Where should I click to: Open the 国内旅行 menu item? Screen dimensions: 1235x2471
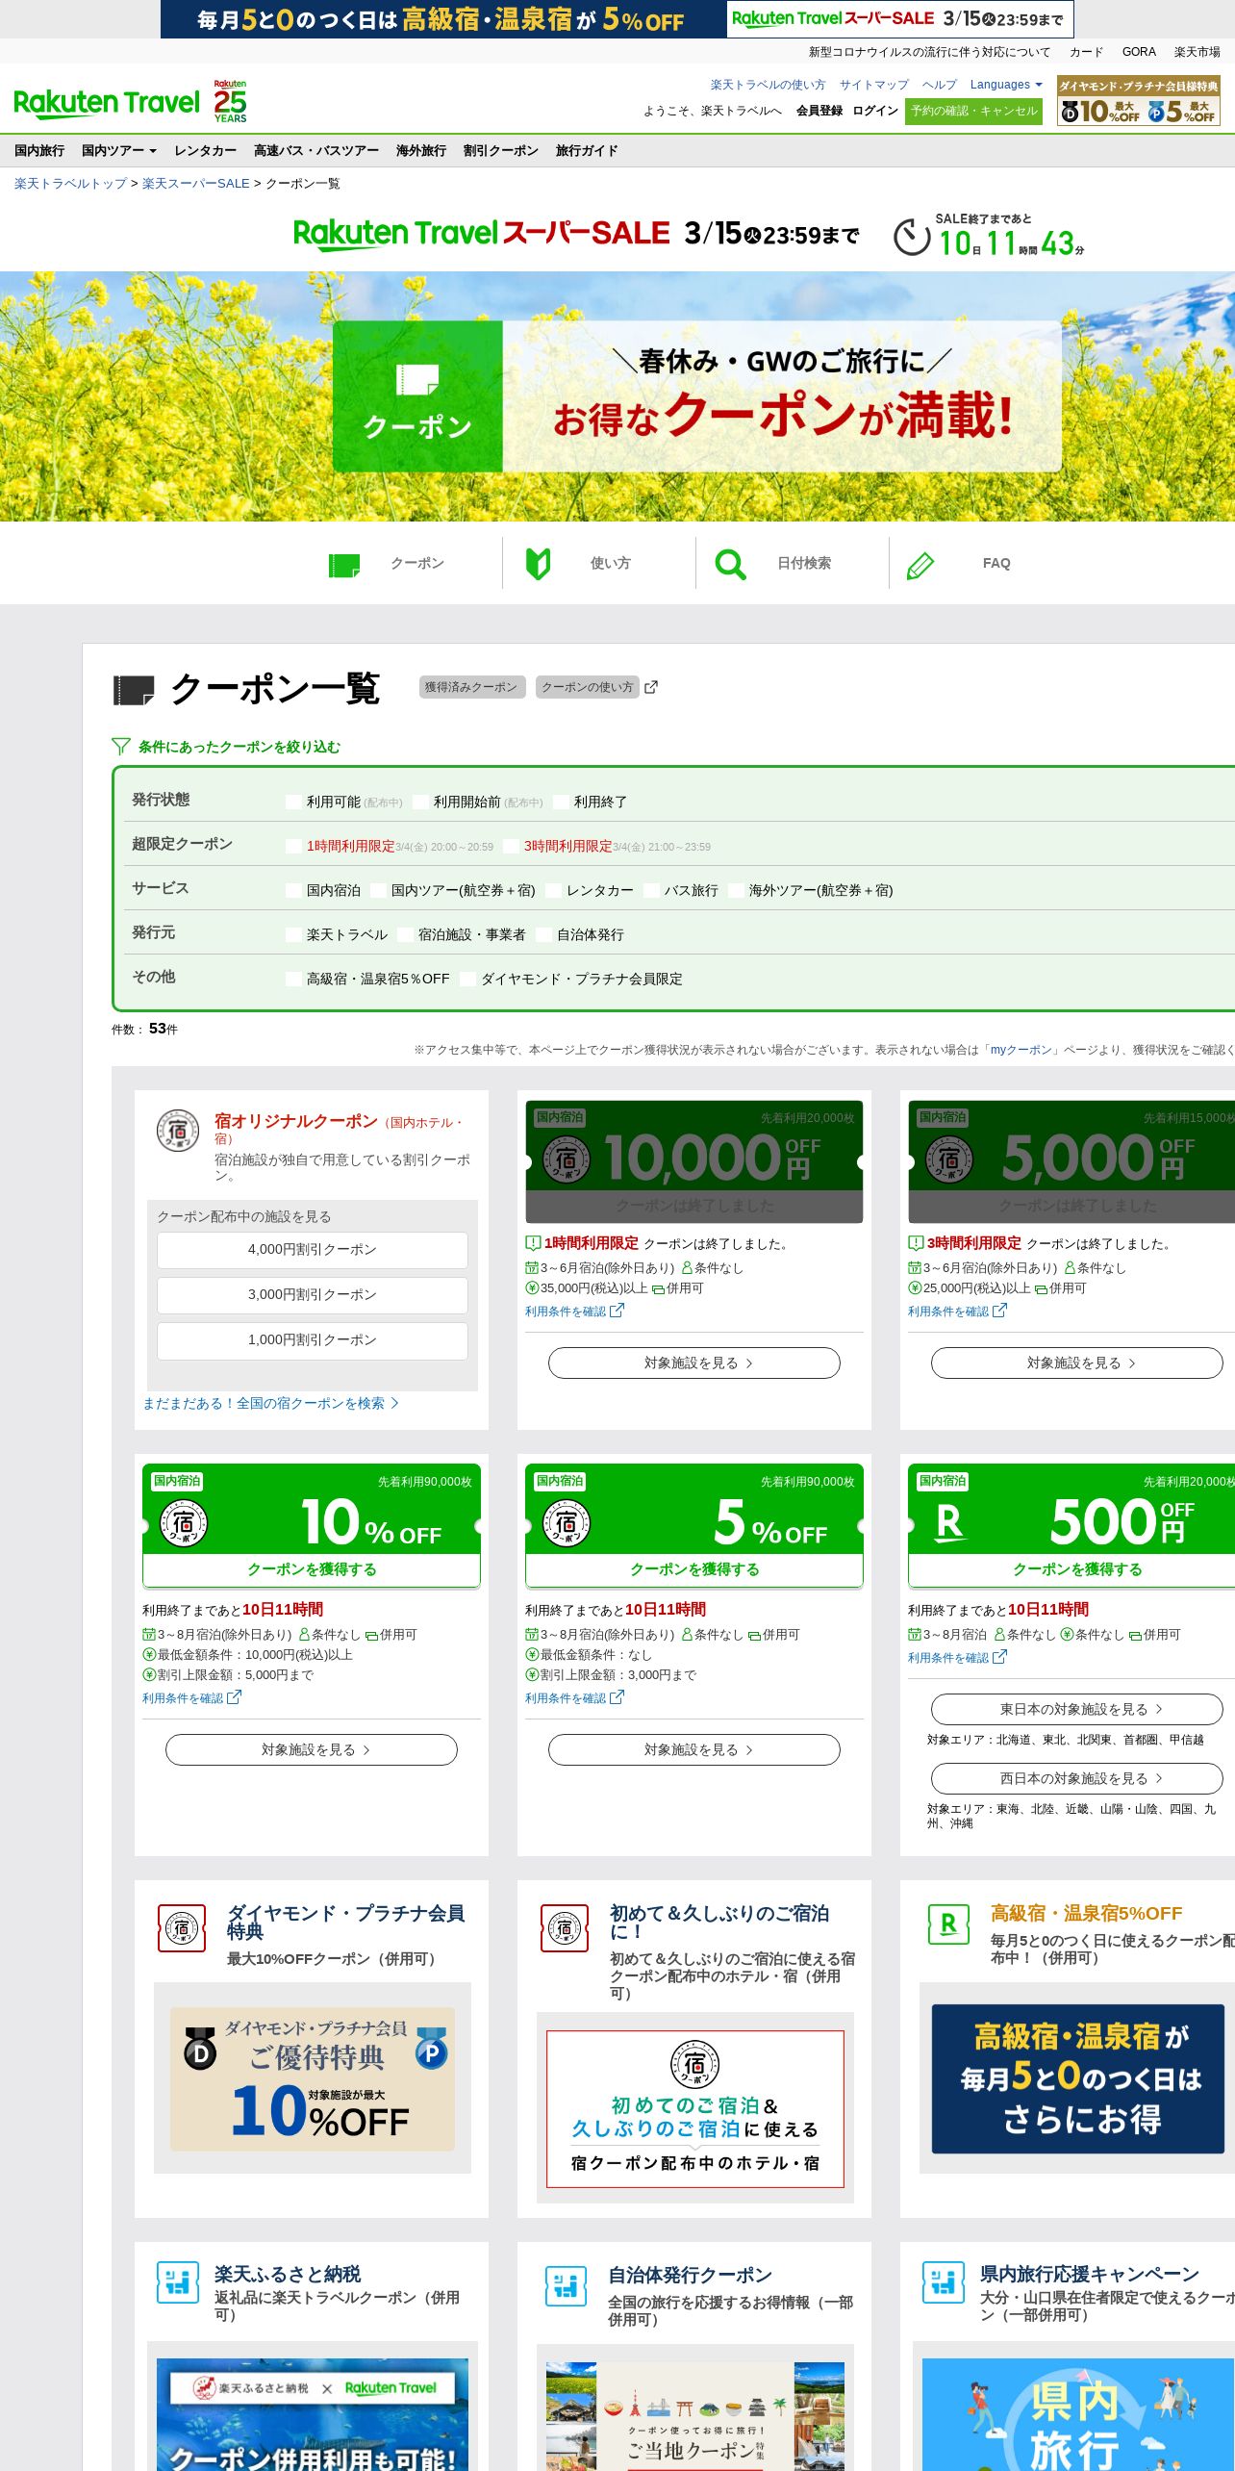39,150
